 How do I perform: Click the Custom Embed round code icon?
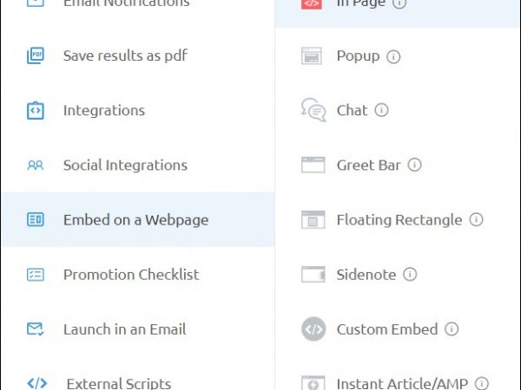pos(313,329)
